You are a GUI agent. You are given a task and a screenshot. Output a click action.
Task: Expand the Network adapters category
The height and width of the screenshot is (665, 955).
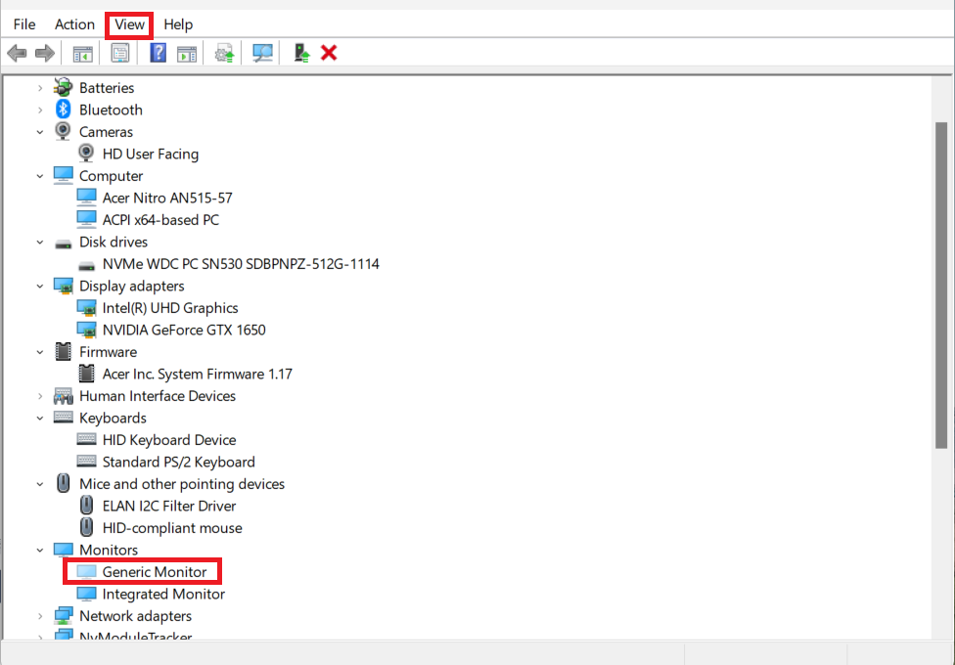40,616
